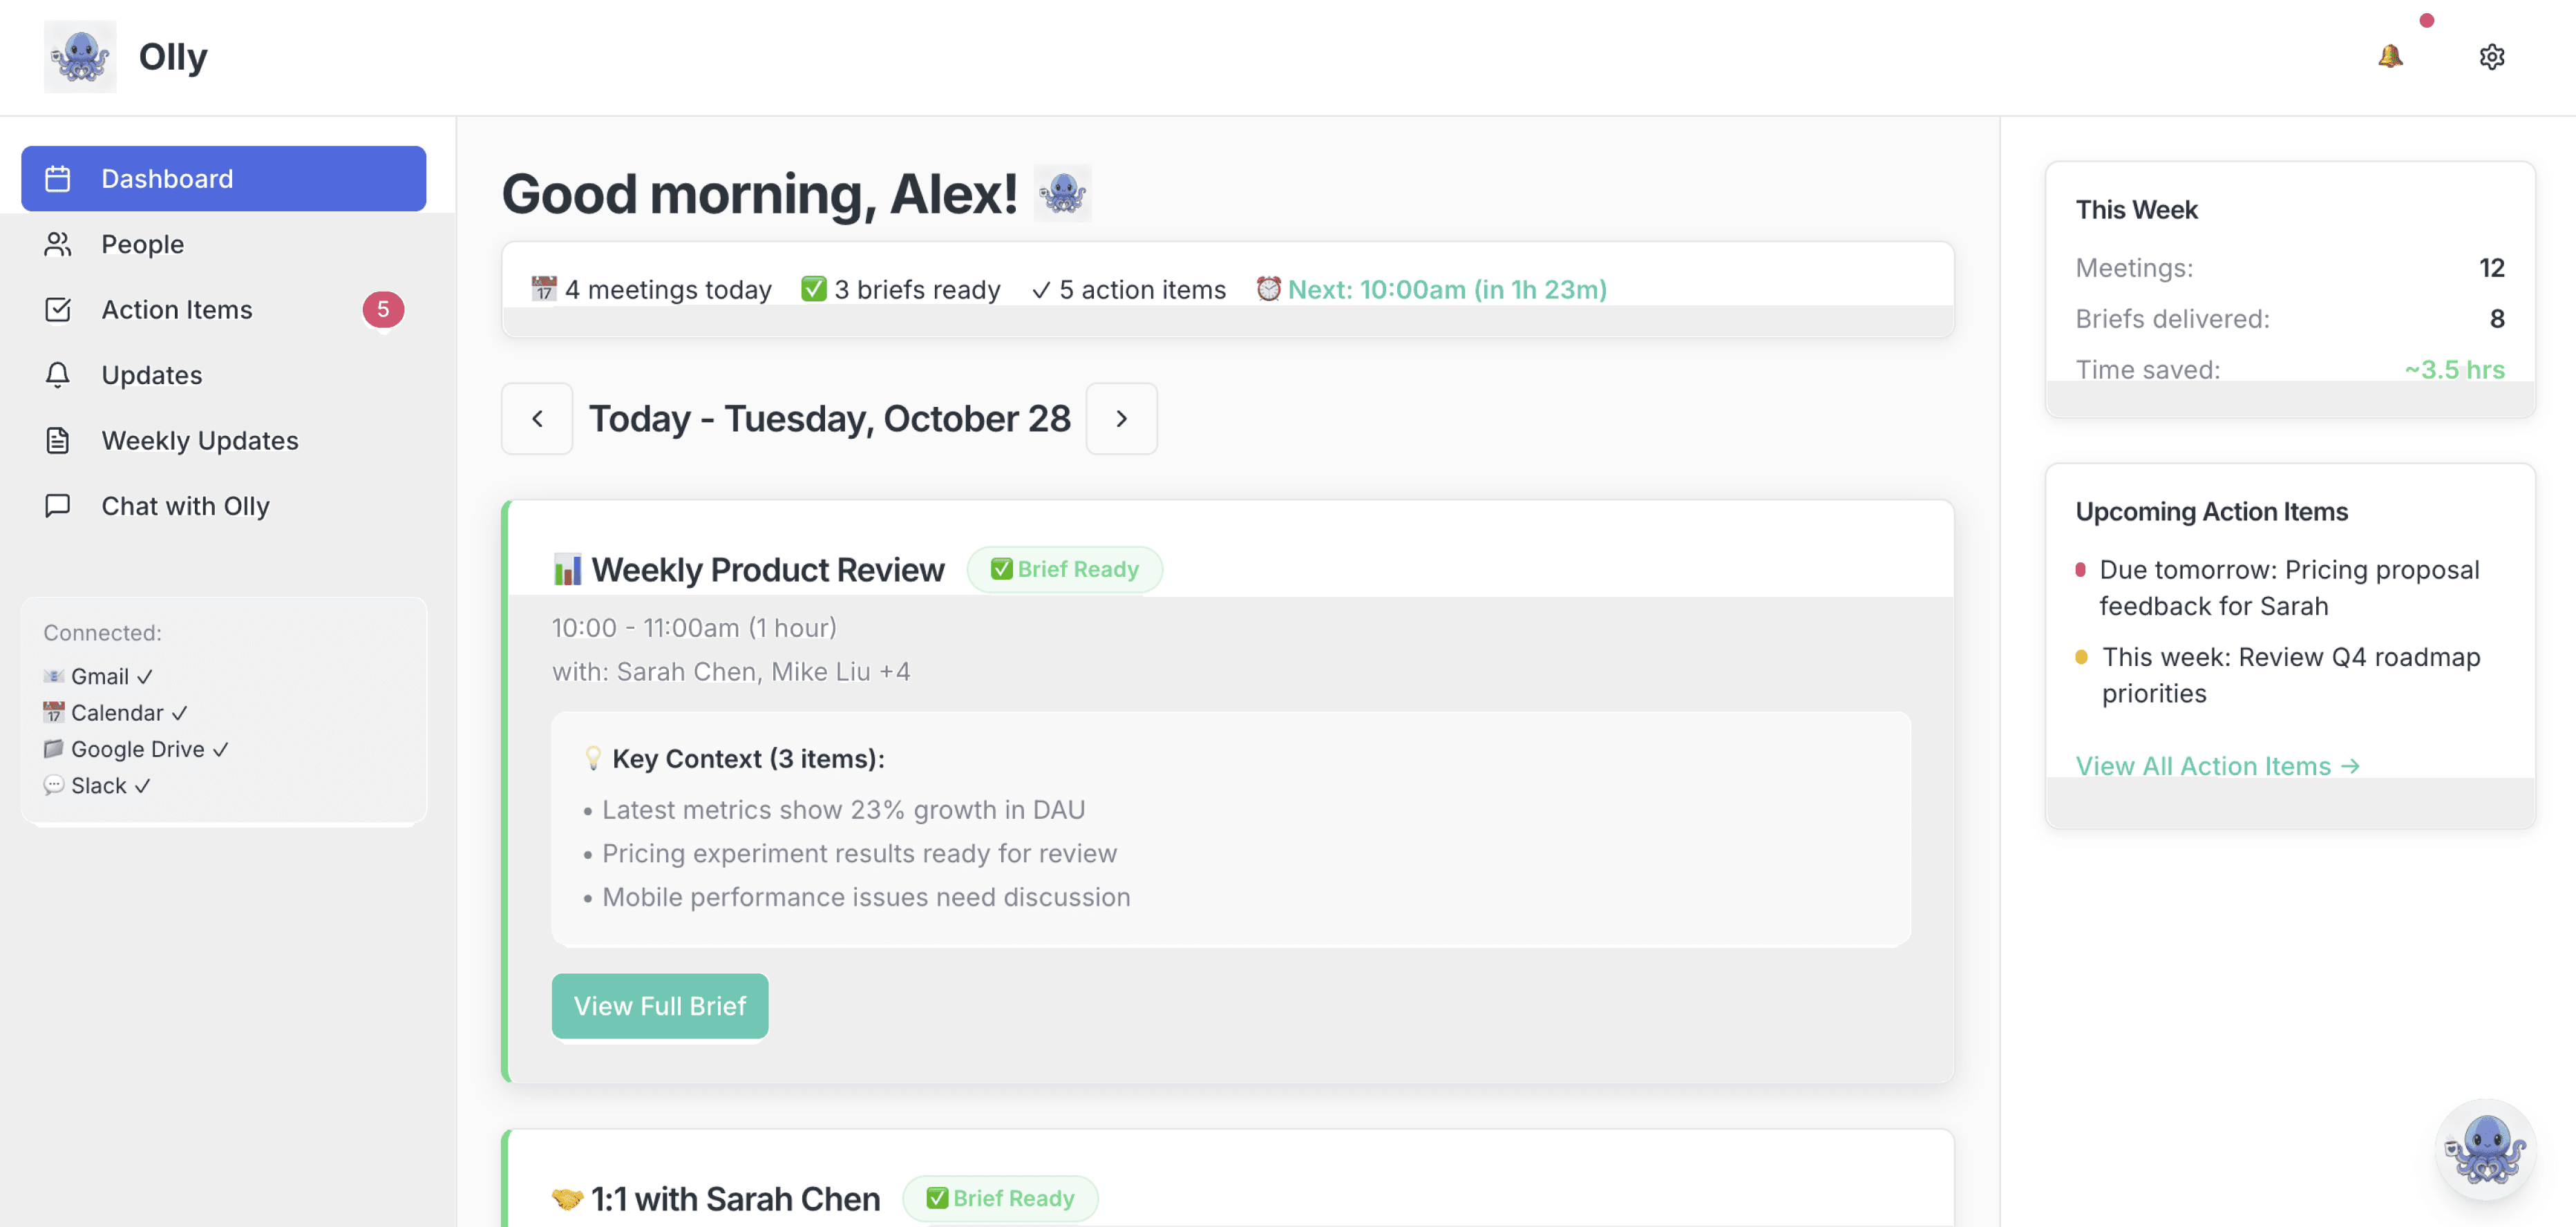Click Brief Ready badge on Weekly Product Review
This screenshot has height=1227, width=2576.
point(1064,569)
